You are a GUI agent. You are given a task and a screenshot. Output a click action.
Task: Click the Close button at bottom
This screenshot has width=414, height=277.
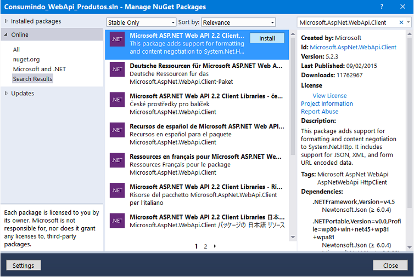point(390,266)
